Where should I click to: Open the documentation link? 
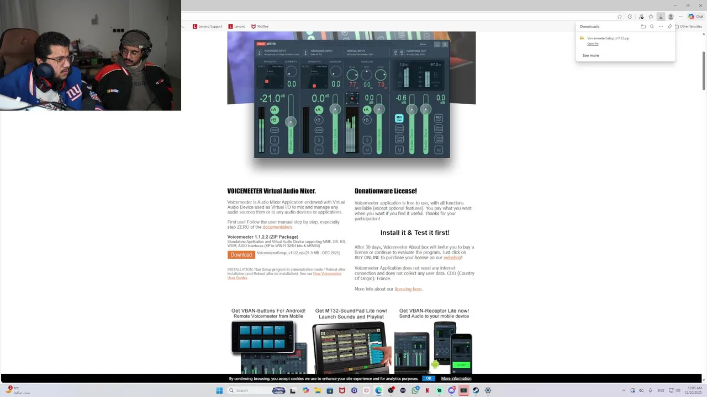point(277,227)
